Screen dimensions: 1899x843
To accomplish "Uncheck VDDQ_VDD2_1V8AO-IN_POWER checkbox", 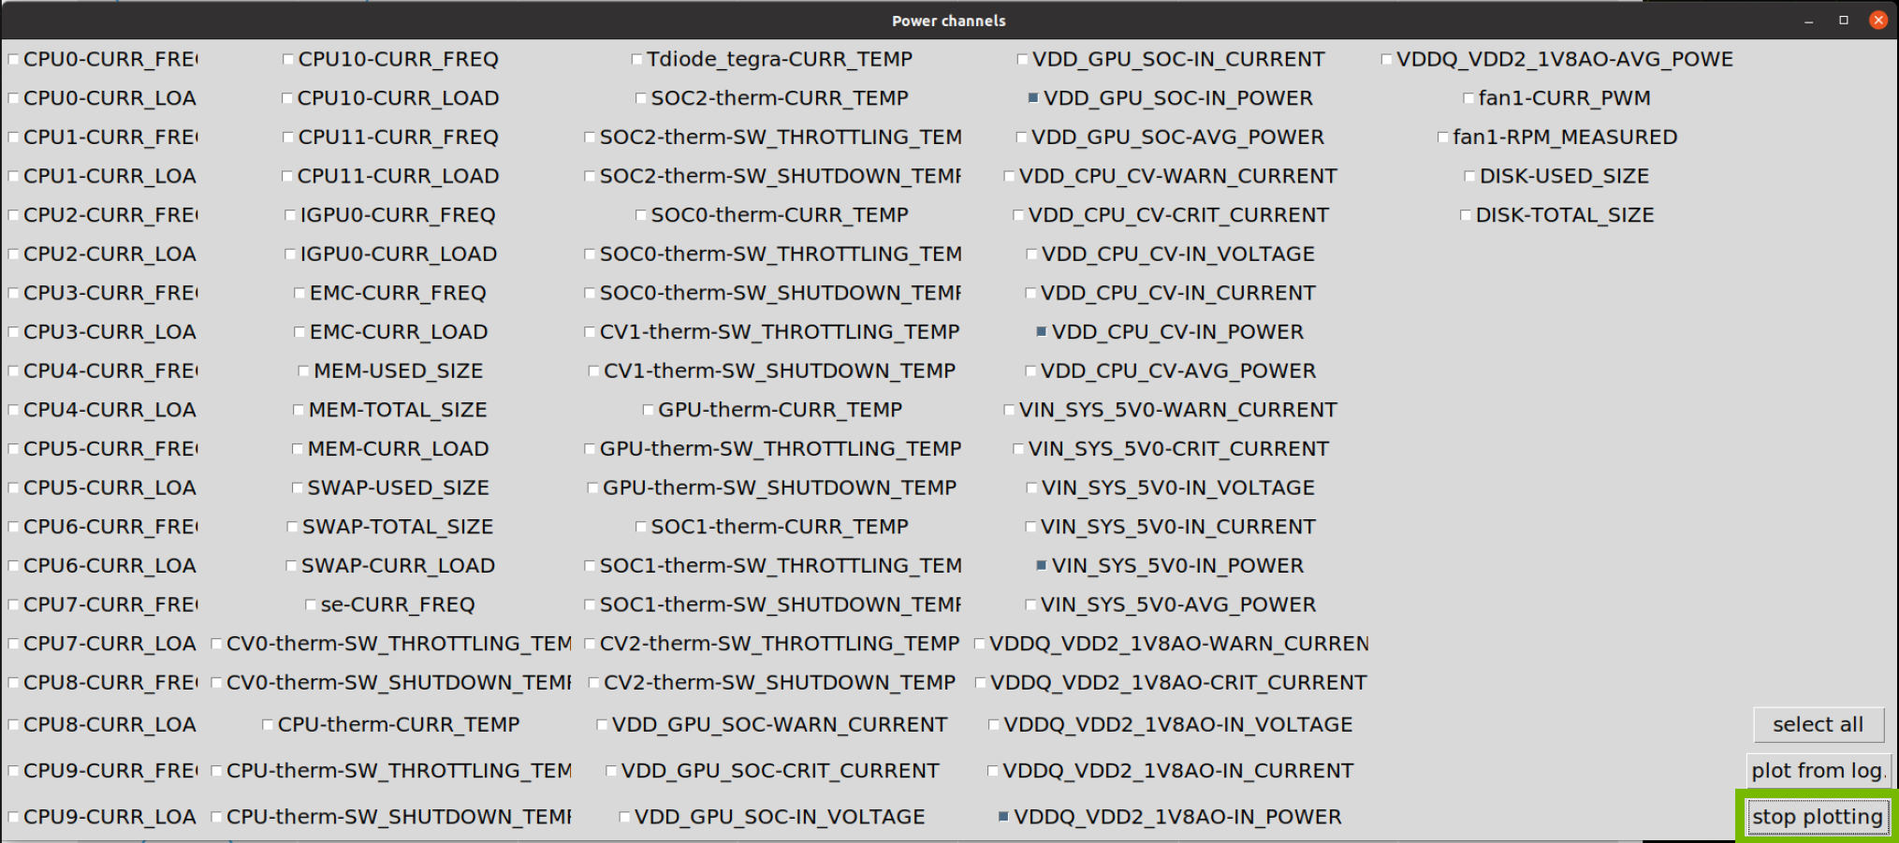I will tap(1003, 817).
